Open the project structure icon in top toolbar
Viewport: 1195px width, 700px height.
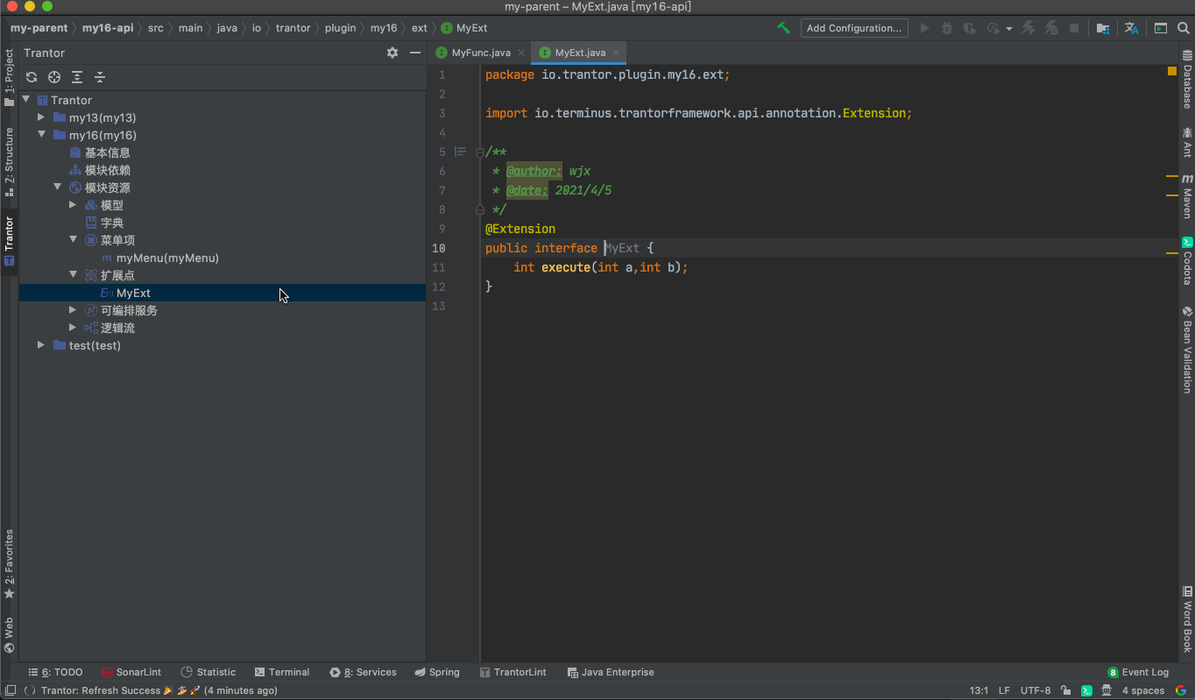point(1102,28)
